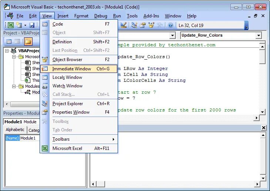Click the Toolbox toolbar icon
The height and width of the screenshot is (191, 270).
point(160,25)
